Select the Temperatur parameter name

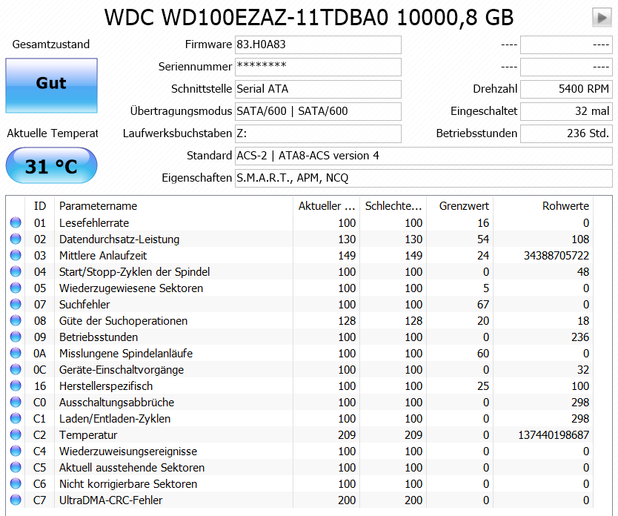point(88,434)
